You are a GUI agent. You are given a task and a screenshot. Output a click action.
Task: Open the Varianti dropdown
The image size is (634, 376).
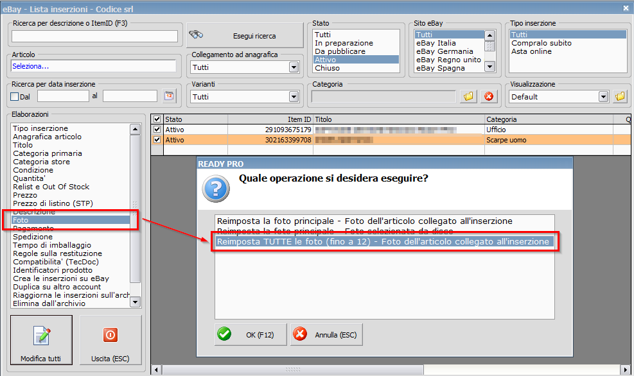[x=294, y=96]
